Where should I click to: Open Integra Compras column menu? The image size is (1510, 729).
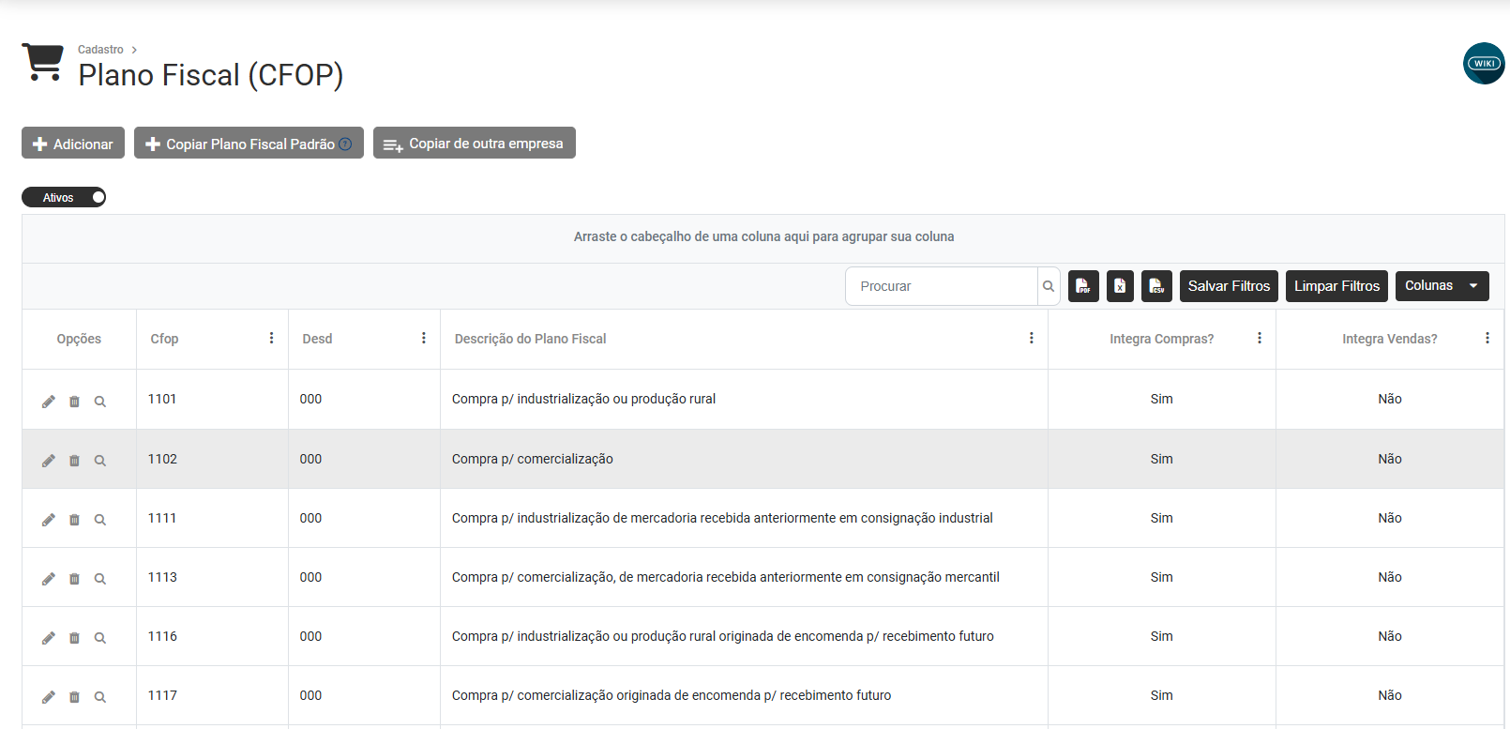[x=1260, y=338]
